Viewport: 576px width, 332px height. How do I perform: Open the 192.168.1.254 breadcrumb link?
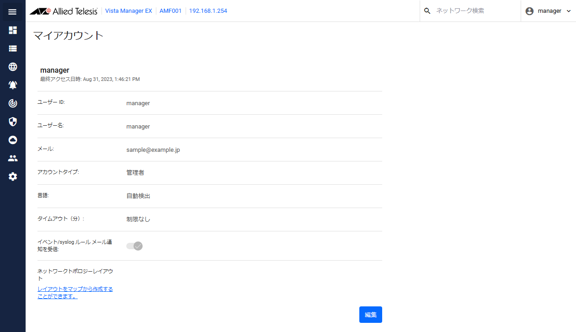(208, 11)
